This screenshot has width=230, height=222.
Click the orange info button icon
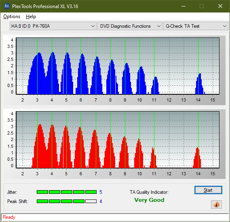216,204
